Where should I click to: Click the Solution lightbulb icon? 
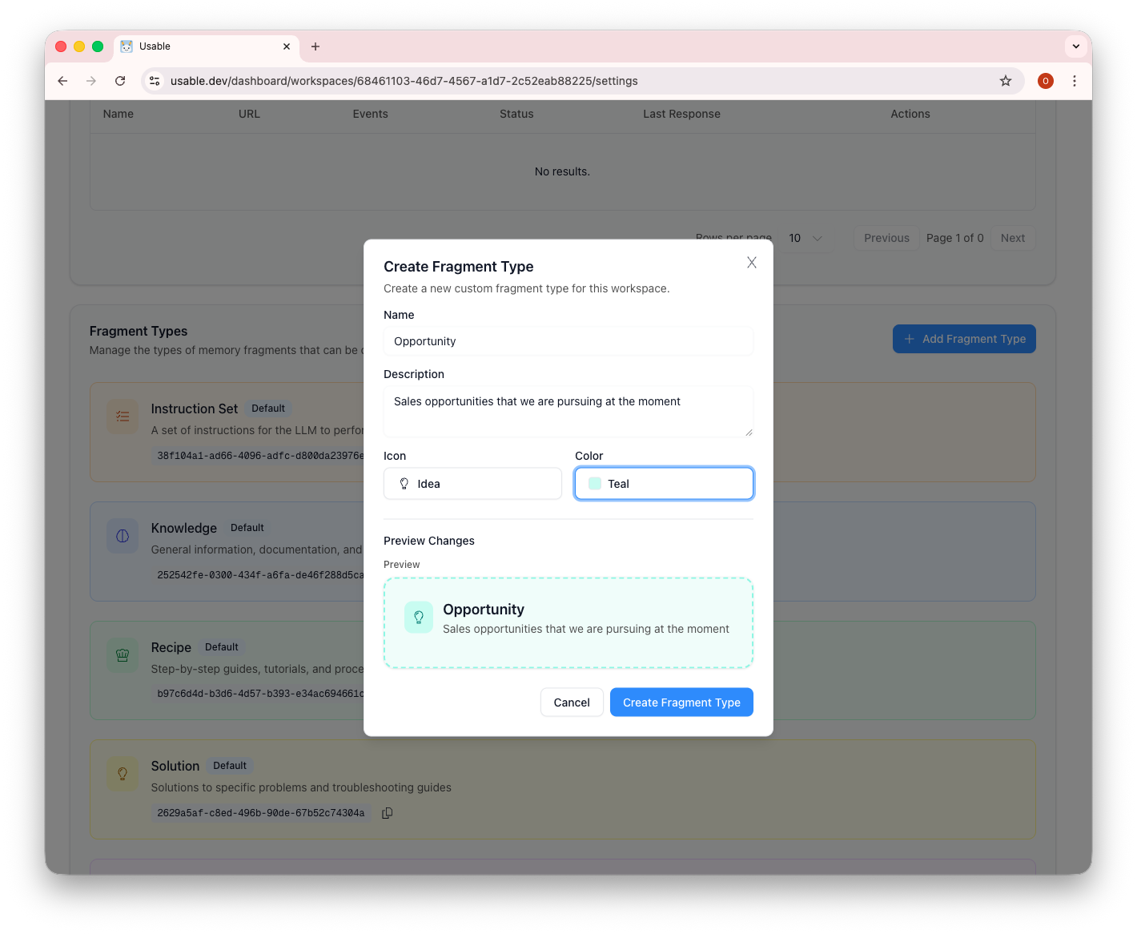click(122, 774)
